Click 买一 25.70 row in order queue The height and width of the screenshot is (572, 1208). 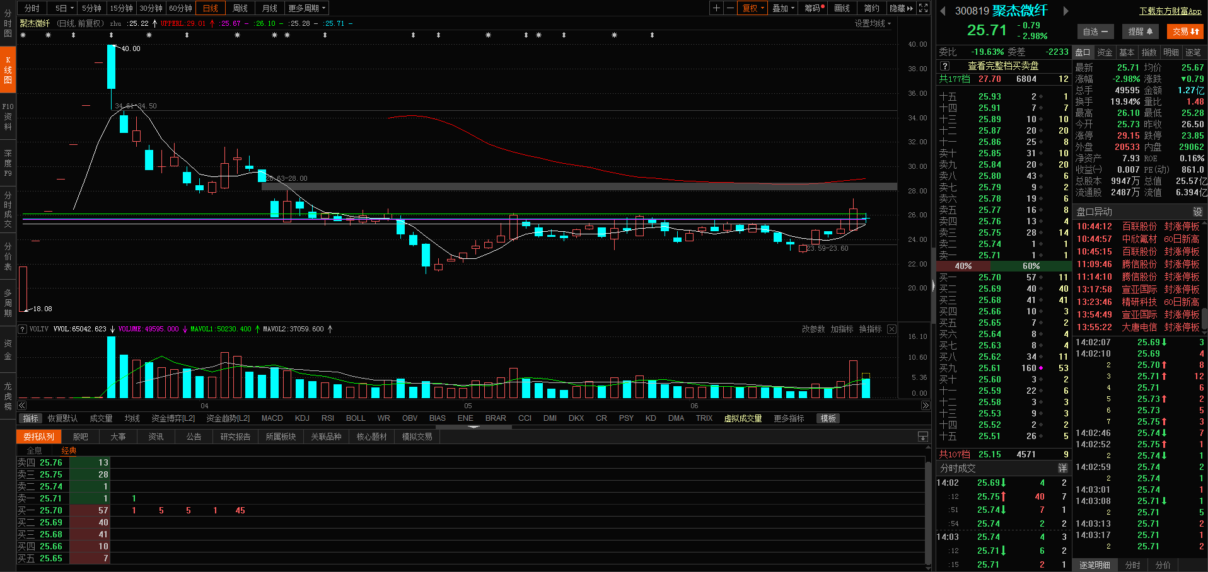472,510
